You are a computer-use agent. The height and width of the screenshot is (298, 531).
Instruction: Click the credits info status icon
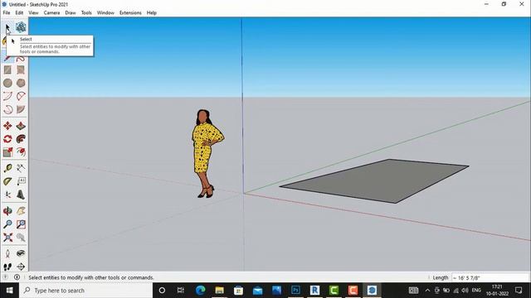tap(17, 277)
